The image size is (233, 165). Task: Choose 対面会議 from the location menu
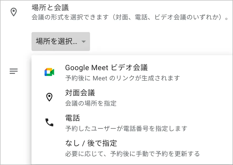(80, 93)
